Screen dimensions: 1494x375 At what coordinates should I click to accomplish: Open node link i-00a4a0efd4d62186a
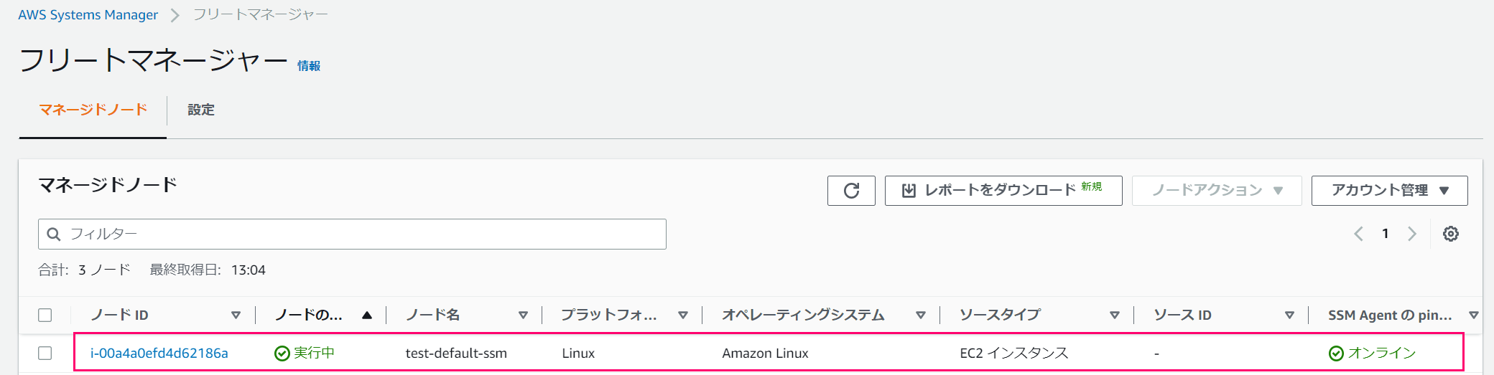159,353
